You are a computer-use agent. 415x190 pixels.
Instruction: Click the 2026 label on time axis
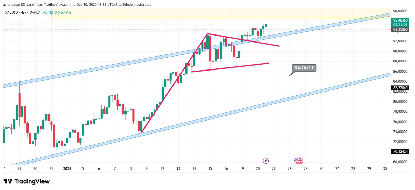(x=67, y=168)
